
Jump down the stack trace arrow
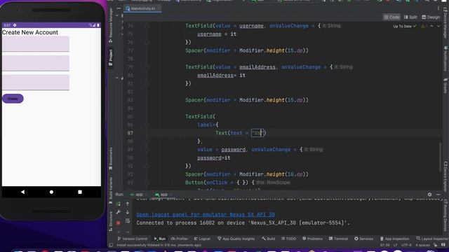point(128,212)
